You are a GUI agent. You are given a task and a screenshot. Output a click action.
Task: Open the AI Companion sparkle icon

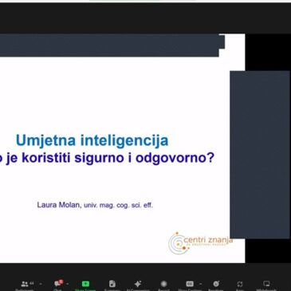[138, 284]
